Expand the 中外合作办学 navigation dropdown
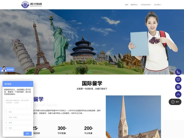This screenshot has width=184, height=138. point(146,5)
